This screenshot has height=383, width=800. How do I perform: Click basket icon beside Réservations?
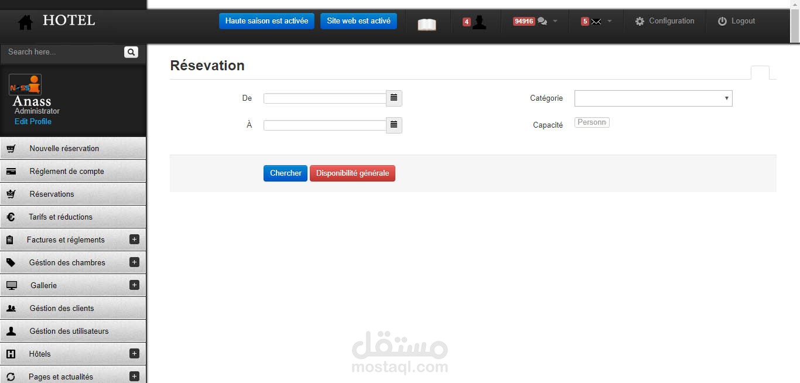click(11, 194)
